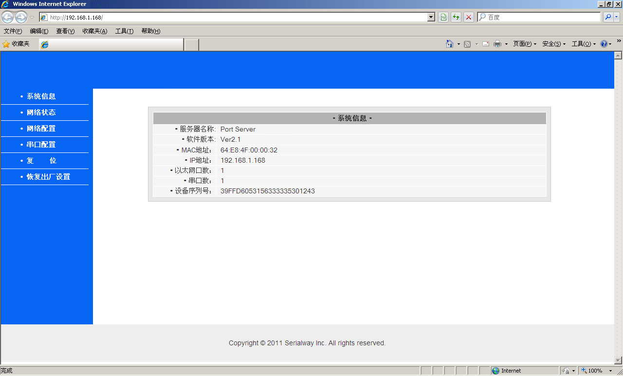Click the 复位 reset sidebar link
The image size is (623, 376).
click(41, 161)
